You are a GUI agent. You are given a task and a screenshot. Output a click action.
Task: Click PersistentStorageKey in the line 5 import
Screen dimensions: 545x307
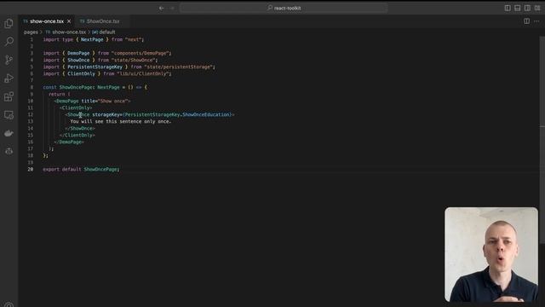click(95, 67)
